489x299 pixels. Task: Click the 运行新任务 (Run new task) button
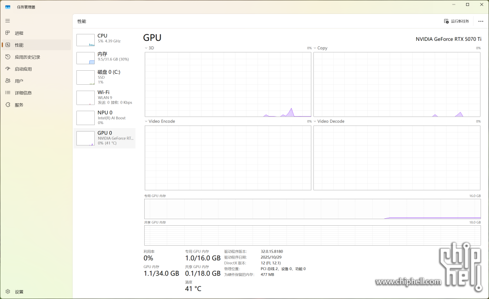(456, 21)
